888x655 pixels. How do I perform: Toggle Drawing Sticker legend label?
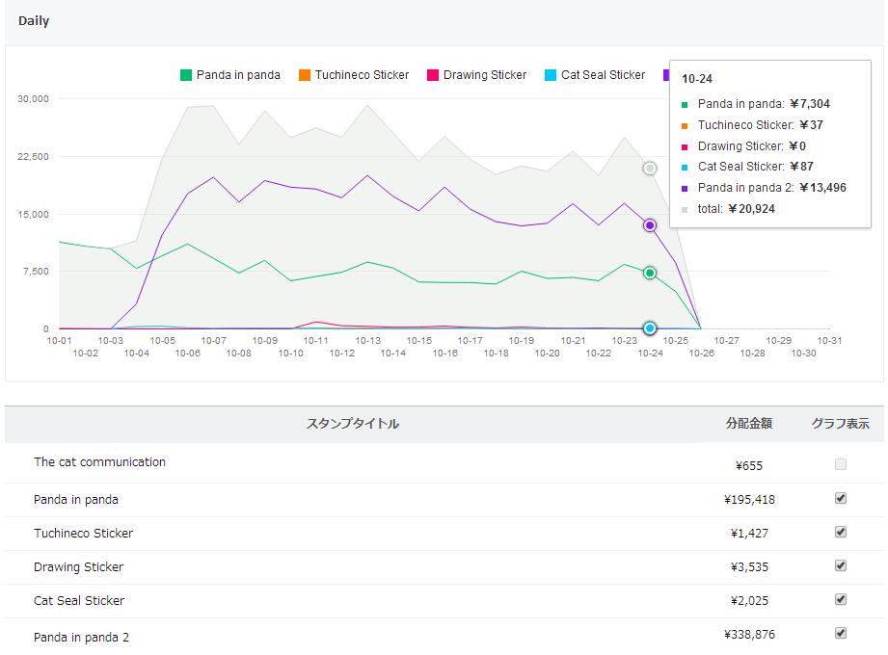[x=485, y=75]
